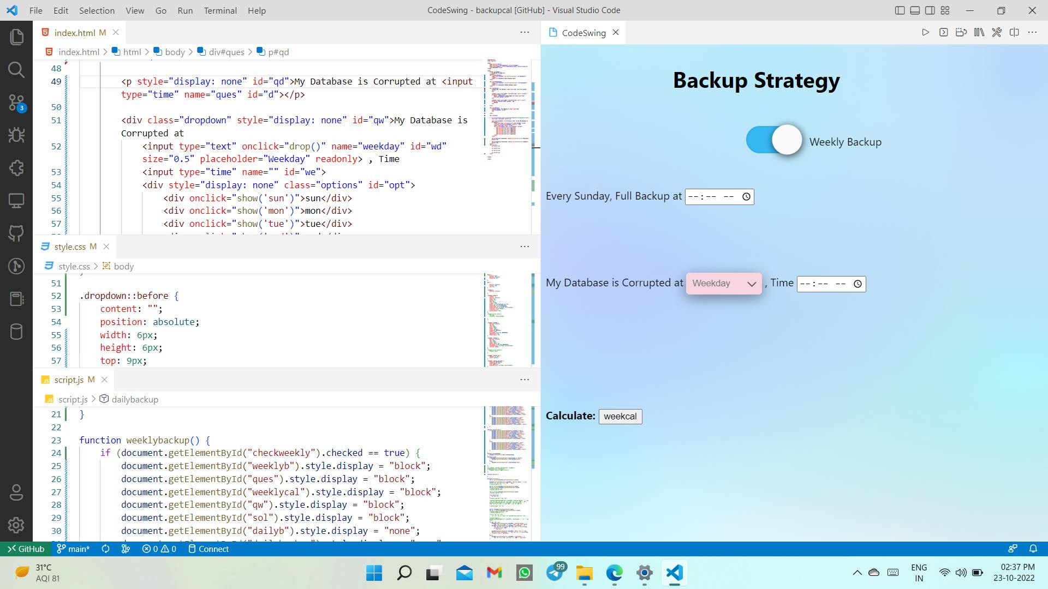Open Source Control view with 3 changes
The image size is (1048, 589).
click(x=16, y=102)
